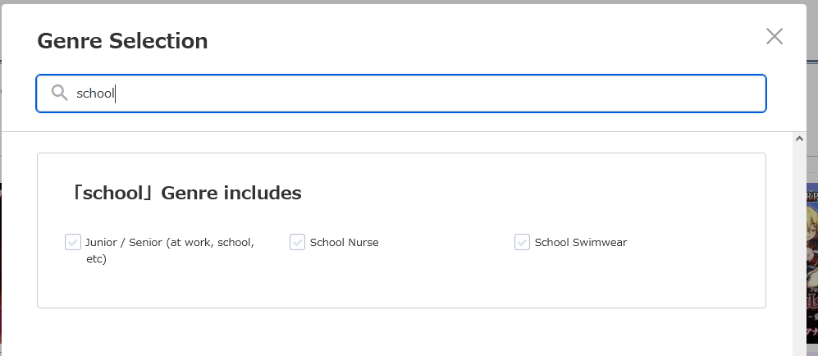Screen dimensions: 818x356
Task: Click the Genre Selection dialog title
Action: tap(122, 41)
